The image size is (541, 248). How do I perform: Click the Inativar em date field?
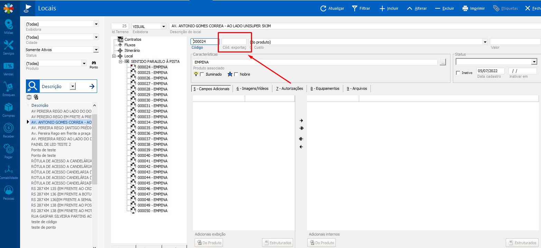tap(523, 71)
